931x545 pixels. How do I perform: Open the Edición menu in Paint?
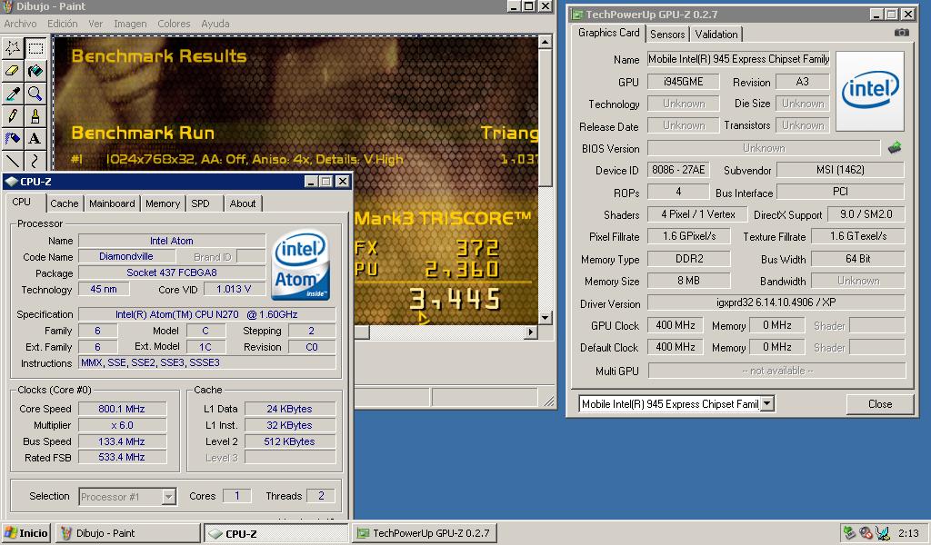pos(63,24)
